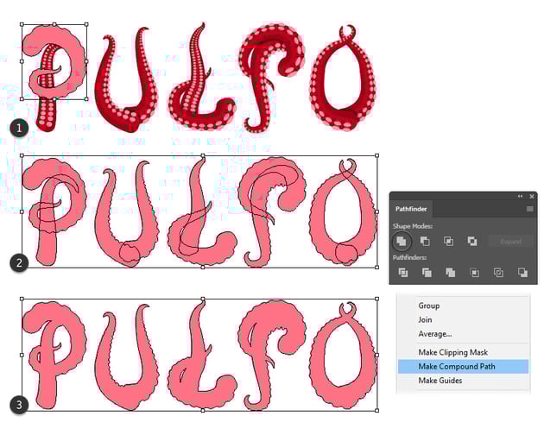544x435 pixels.
Task: Click the Merge pathfinder icon
Action: pos(451,273)
